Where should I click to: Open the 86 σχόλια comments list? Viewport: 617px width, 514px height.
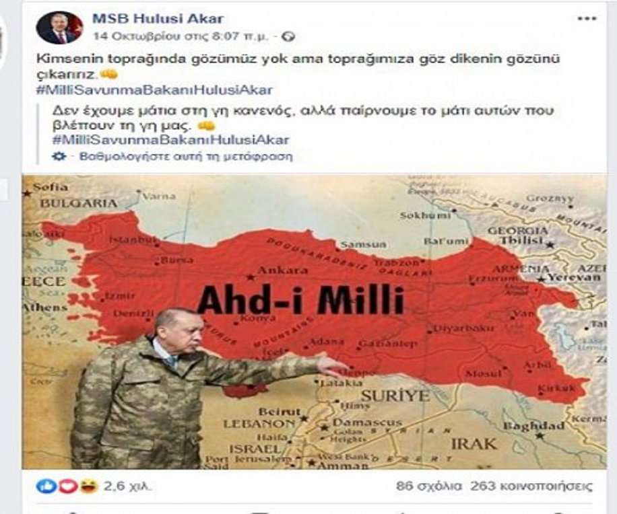point(429,486)
